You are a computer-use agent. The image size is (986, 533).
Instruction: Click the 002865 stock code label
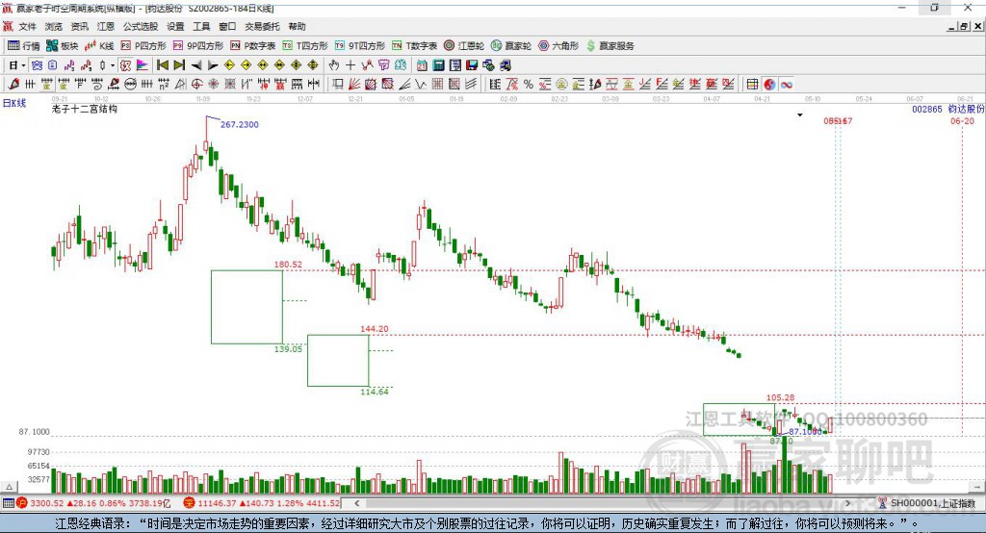click(x=927, y=110)
